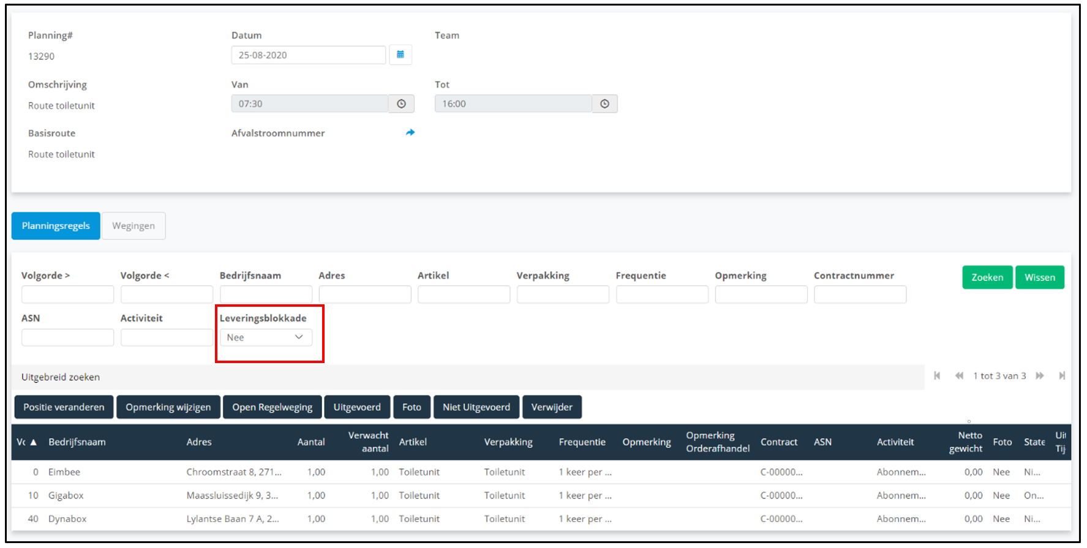
Task: Click the Open Regelweging button
Action: pyautogui.click(x=273, y=407)
